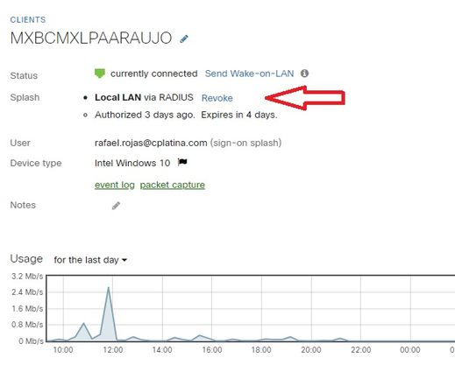
Task: Click the Wake-on-LAN info icon
Action: 304,74
